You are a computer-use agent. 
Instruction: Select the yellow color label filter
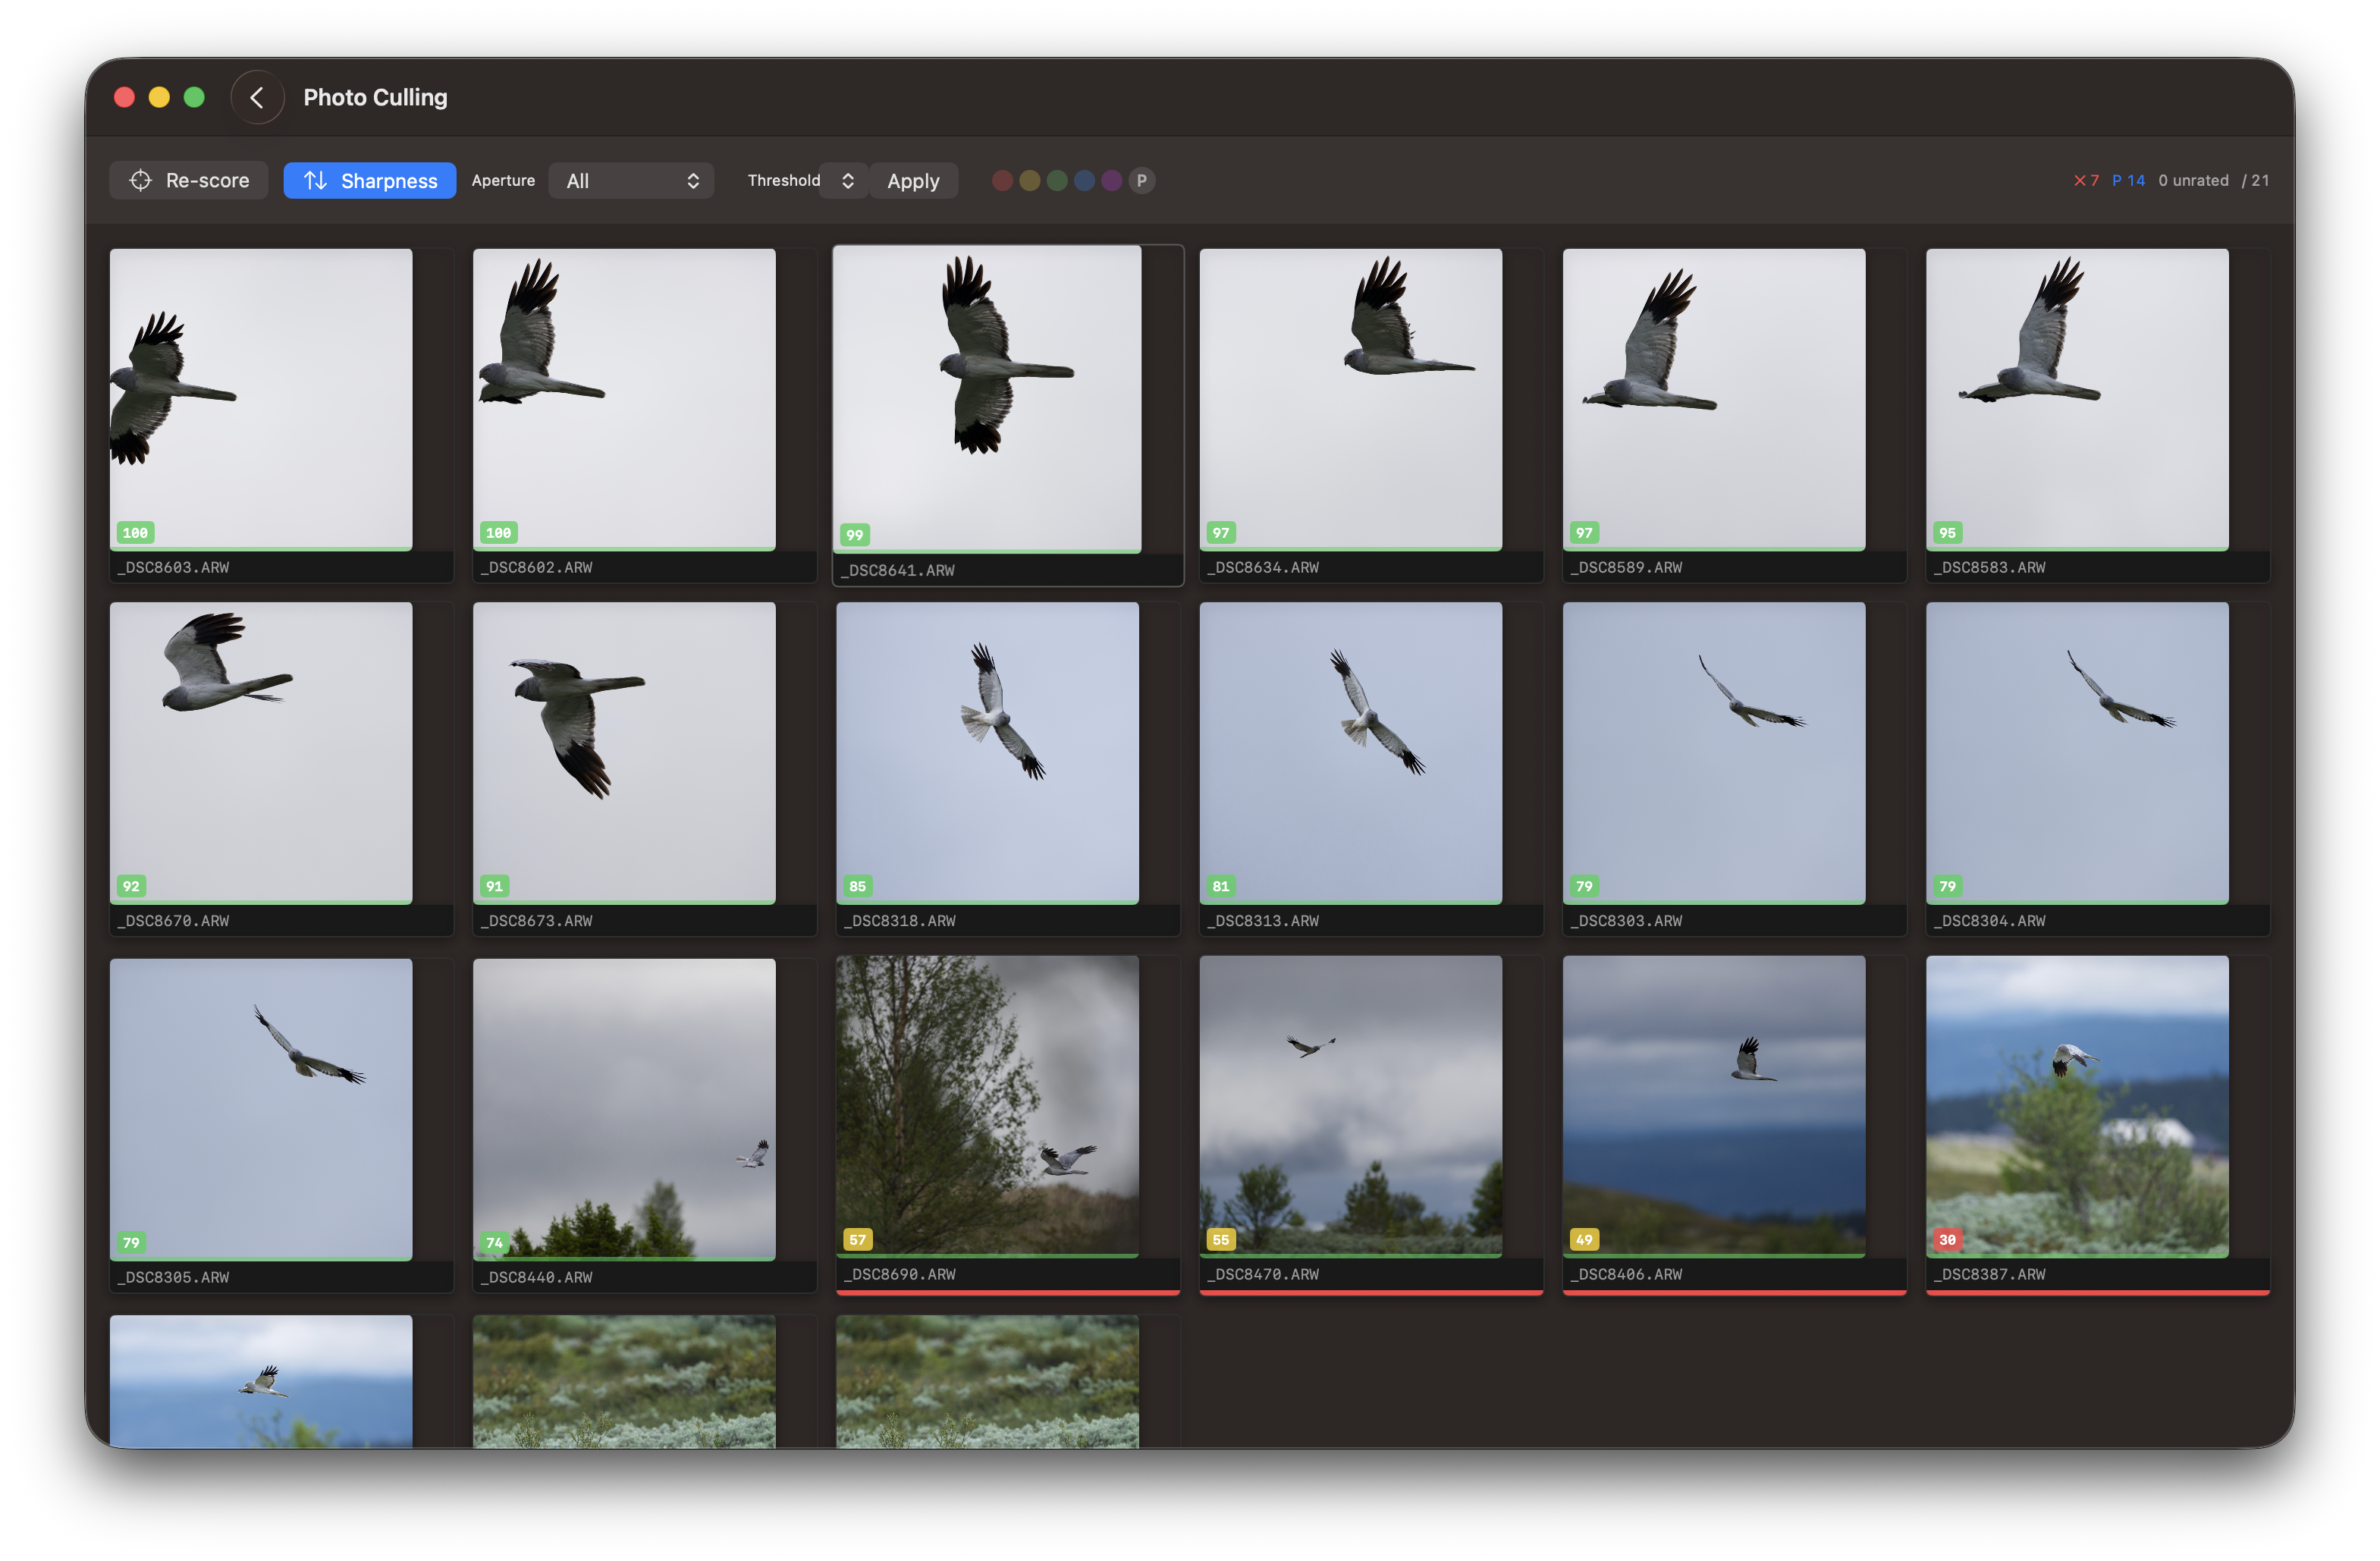click(1029, 180)
